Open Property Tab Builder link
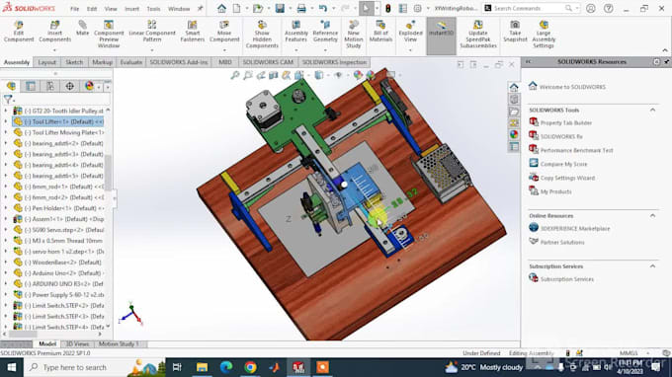Screen dimensions: 672x377 565,122
